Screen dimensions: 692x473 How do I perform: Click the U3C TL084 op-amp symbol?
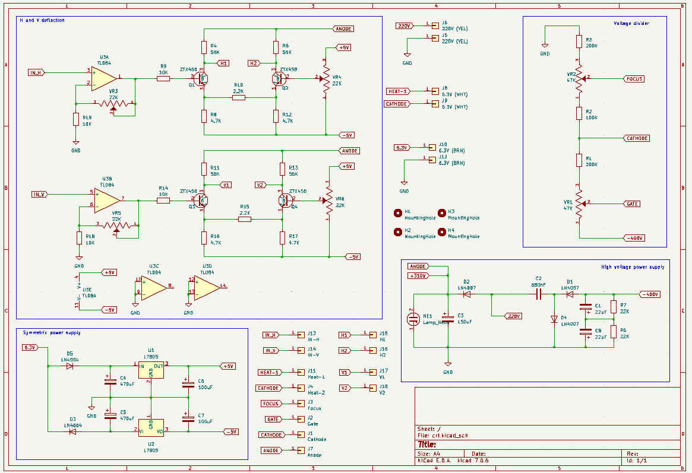(154, 288)
